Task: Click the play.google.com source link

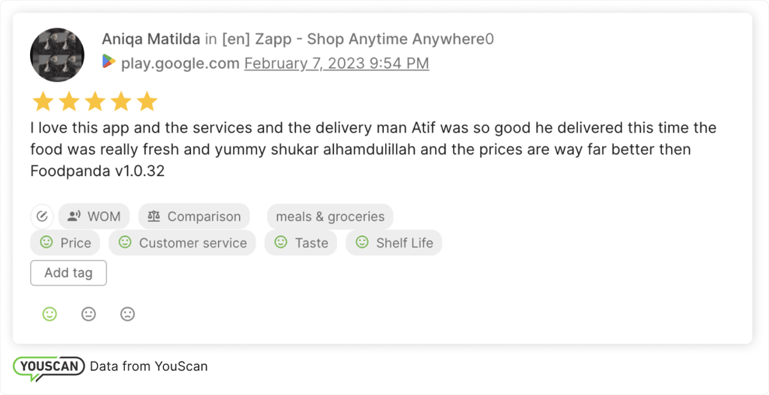Action: 179,62
